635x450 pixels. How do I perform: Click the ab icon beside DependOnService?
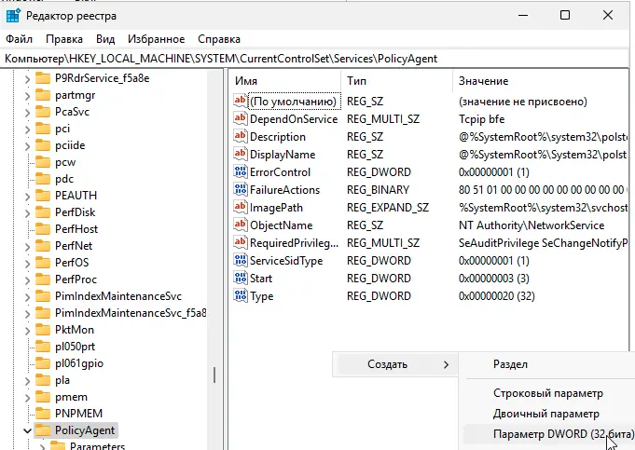pyautogui.click(x=240, y=119)
